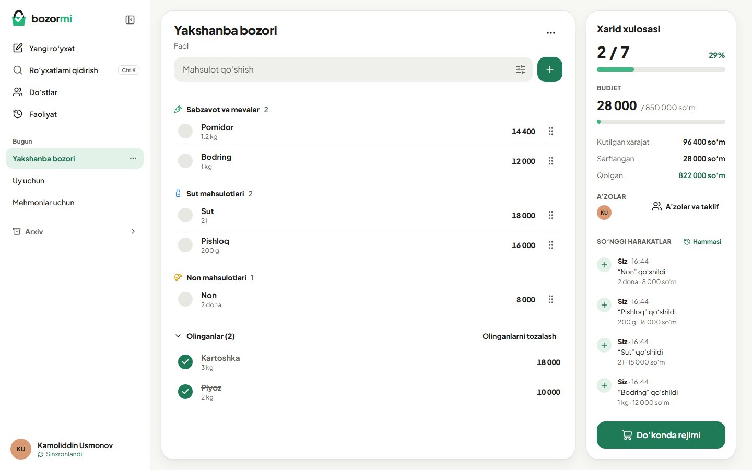The image size is (752, 470).
Task: Click the KU member avatar in A'zolar
Action: tap(604, 213)
